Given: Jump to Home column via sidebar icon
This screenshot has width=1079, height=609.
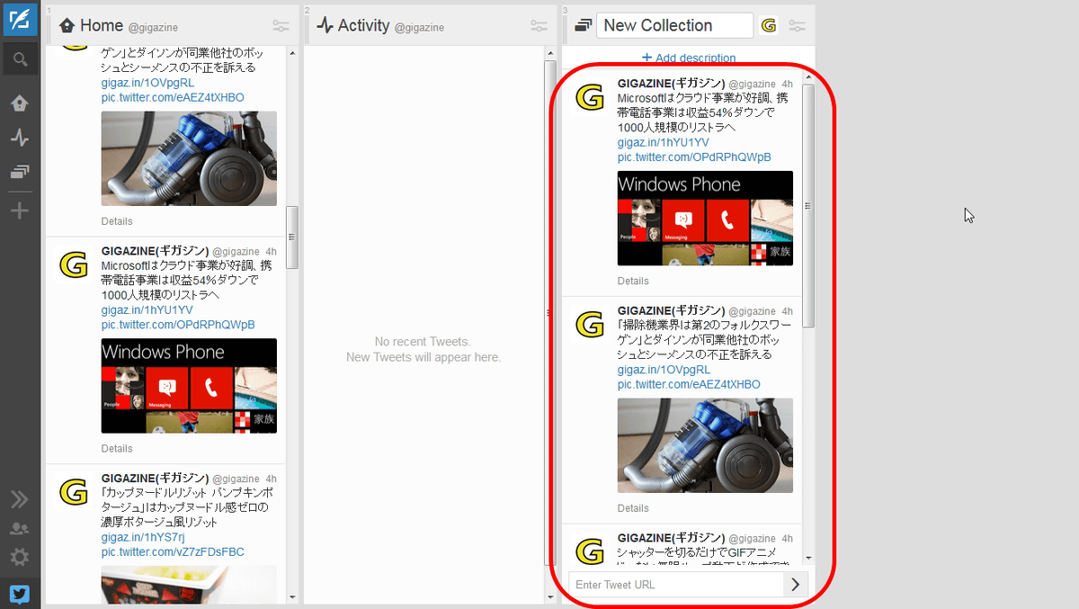Looking at the screenshot, I should click(20, 103).
